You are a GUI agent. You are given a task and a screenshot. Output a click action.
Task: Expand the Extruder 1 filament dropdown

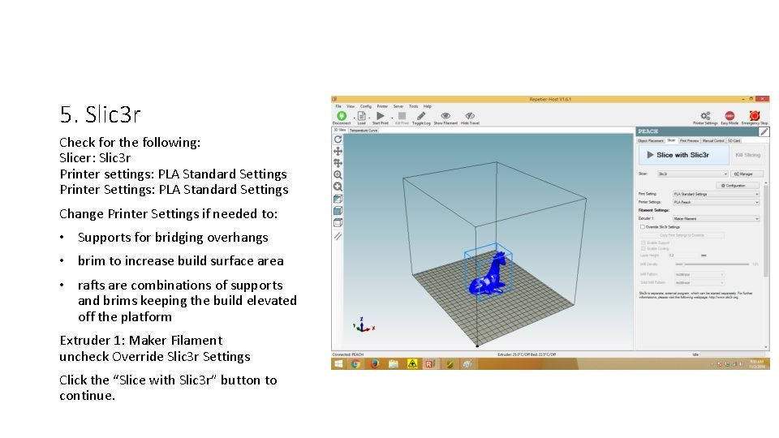[x=716, y=218]
